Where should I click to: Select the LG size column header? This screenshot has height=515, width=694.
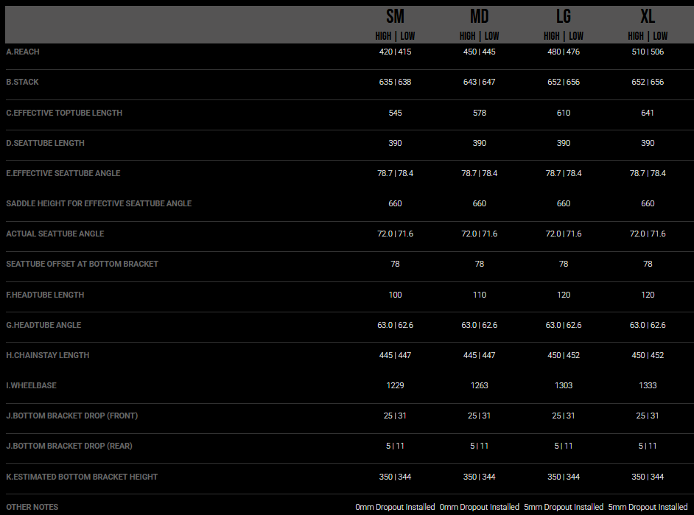point(563,17)
